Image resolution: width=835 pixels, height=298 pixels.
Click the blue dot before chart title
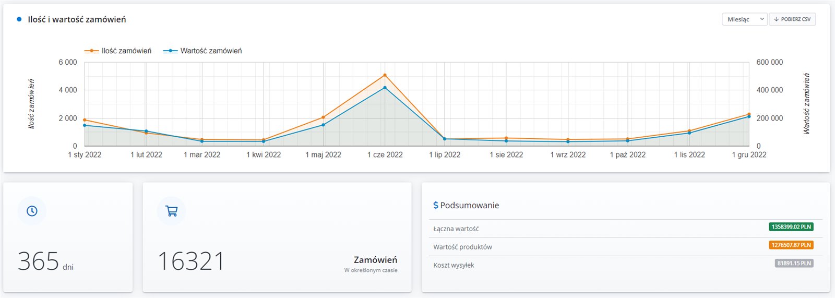(19, 19)
